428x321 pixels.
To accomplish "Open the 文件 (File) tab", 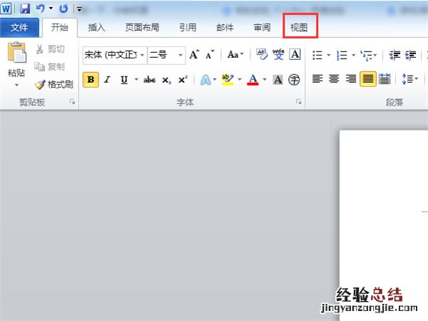I will tap(19, 28).
